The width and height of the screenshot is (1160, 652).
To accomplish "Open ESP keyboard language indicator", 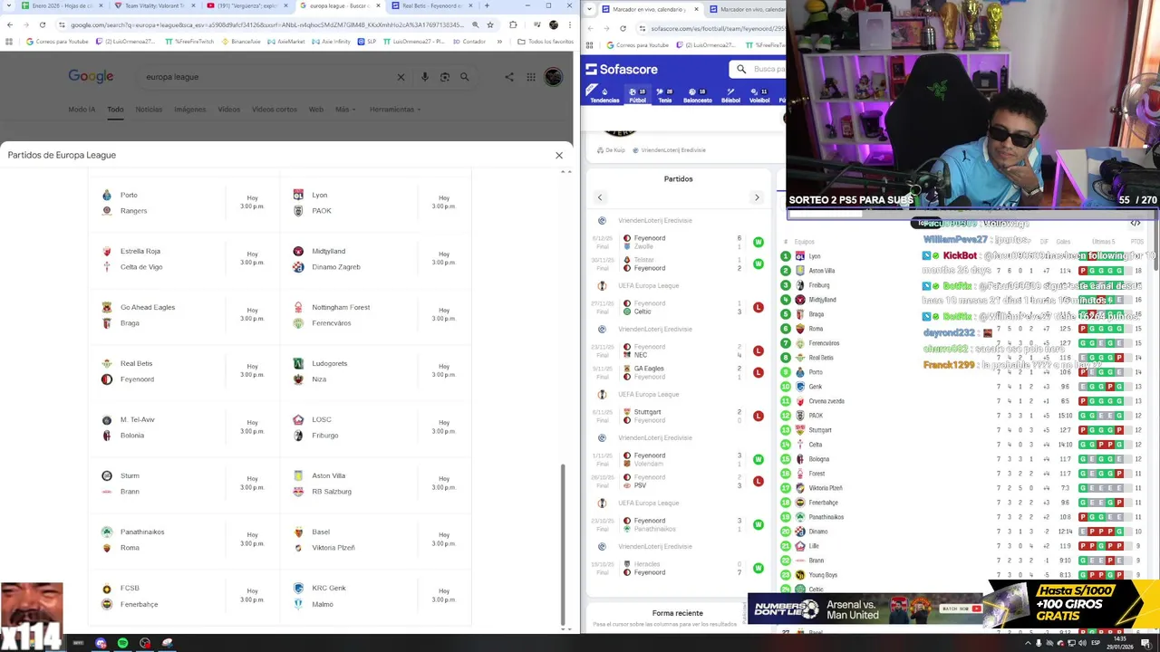I will pos(1095,643).
